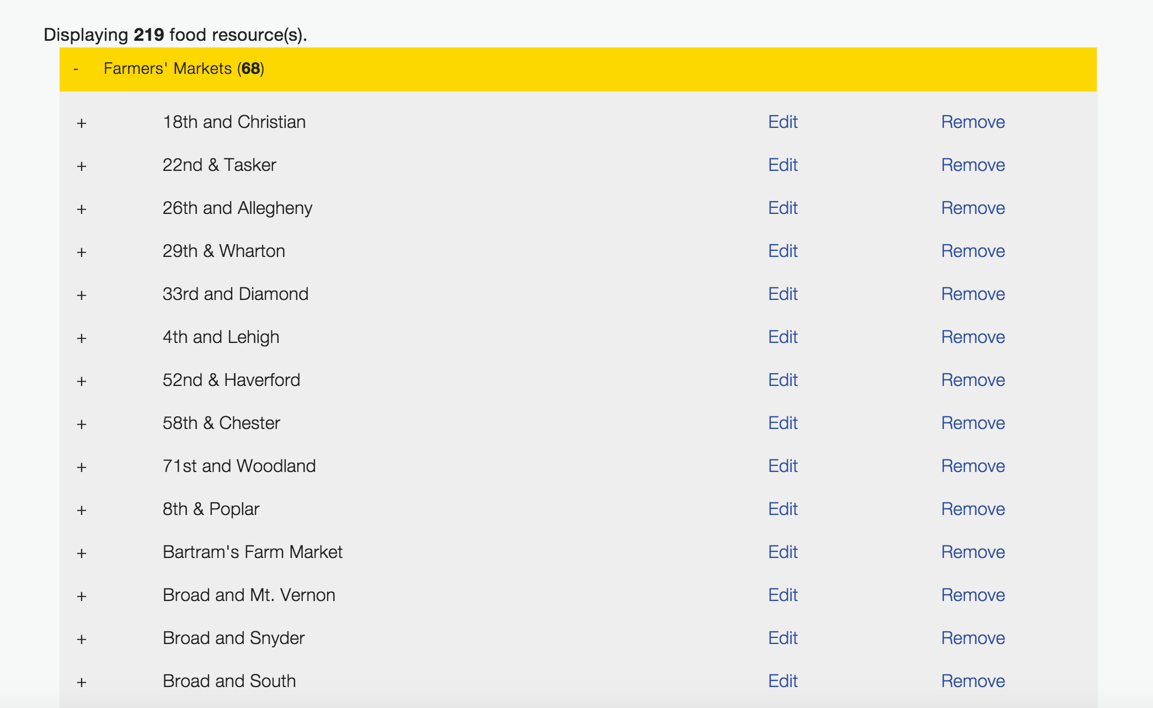Remove the 4th and Lehigh market
The height and width of the screenshot is (708, 1153).
click(973, 337)
